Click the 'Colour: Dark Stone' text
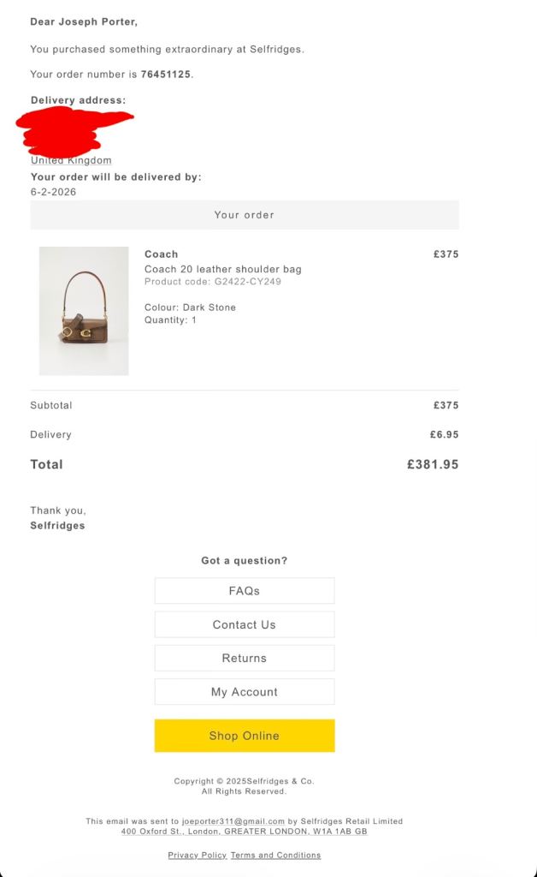This screenshot has height=877, width=537. (190, 307)
